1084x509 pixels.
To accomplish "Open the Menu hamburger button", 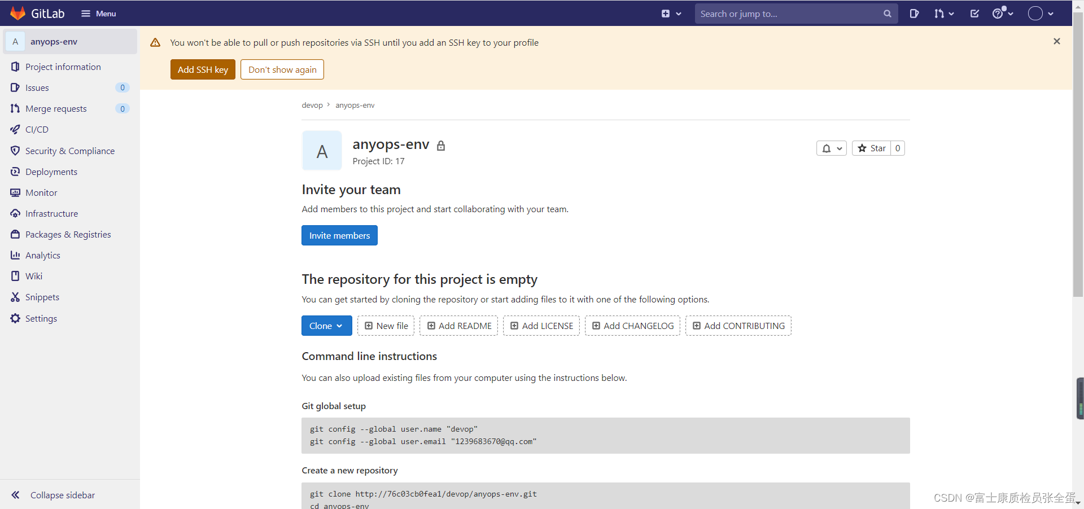I will click(99, 14).
